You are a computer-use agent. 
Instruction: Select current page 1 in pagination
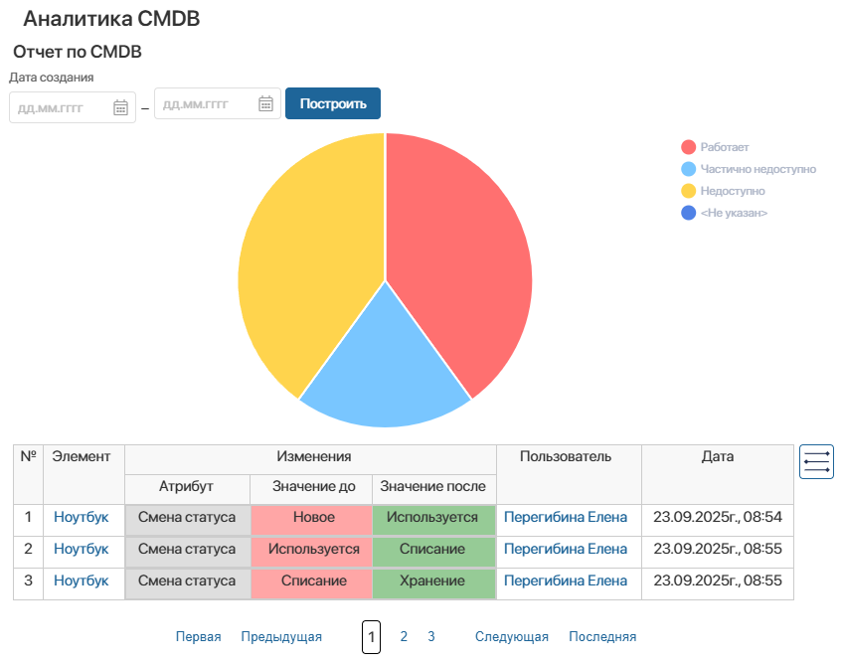click(x=371, y=637)
